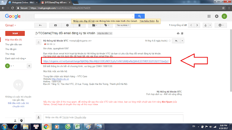The image size is (232, 130).
Task: Open the Labels tag dropdown
Action: click(x=107, y=25)
